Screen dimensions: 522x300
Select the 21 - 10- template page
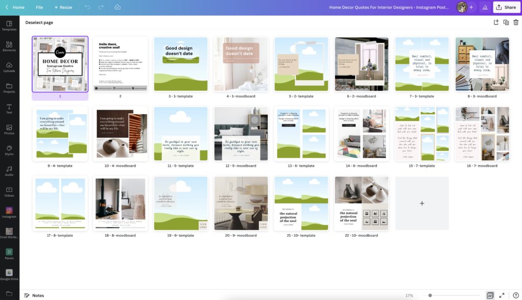(x=301, y=204)
